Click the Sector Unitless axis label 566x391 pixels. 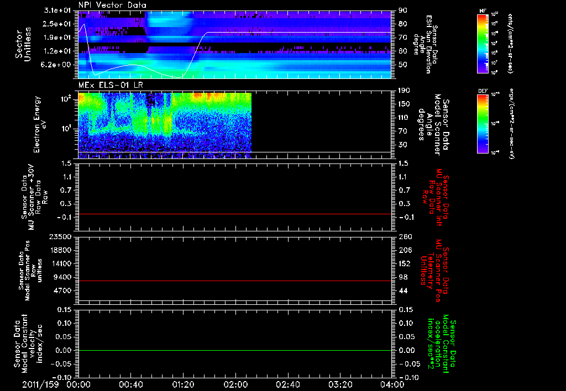[x=23, y=44]
